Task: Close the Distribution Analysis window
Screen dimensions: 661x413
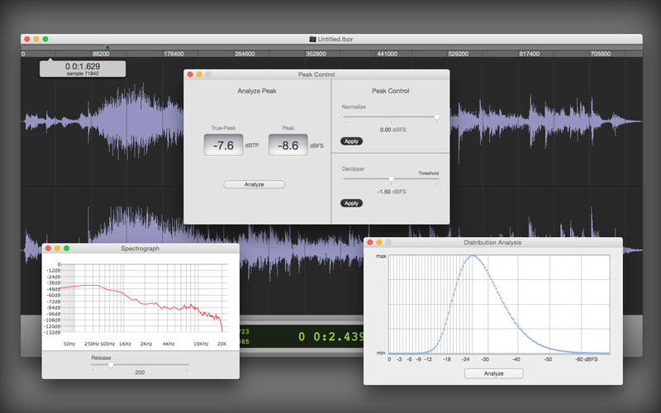Action: click(x=370, y=242)
